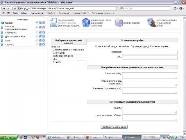
Task: Click the down-arrow icon in Скачать row
Action: click(x=44, y=44)
